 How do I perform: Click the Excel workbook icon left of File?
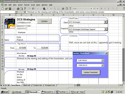(2, 5)
